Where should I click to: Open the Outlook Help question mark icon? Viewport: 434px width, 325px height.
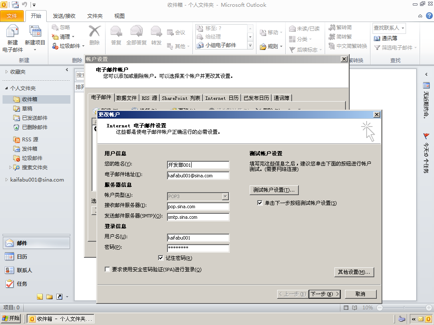[429, 16]
